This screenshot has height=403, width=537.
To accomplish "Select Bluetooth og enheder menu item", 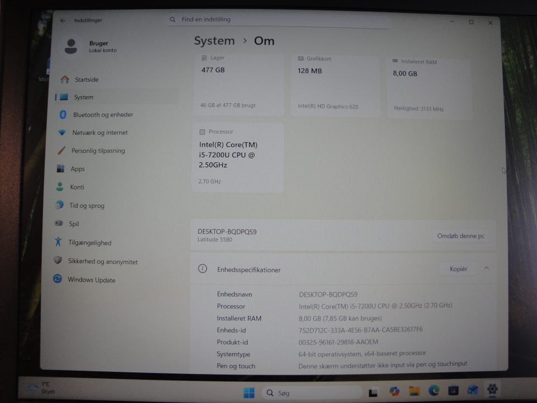I will click(103, 115).
